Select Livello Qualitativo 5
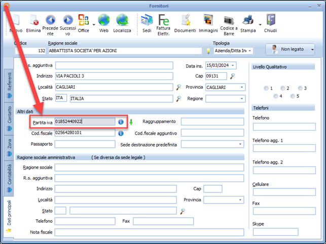Image resolution: width=326 pixels, height=244 pixels. (293, 96)
